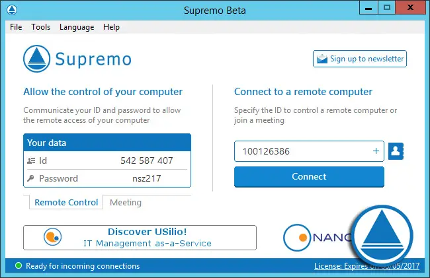Image resolution: width=430 pixels, height=278 pixels.
Task: Click Allow the control heading
Action: (x=103, y=92)
